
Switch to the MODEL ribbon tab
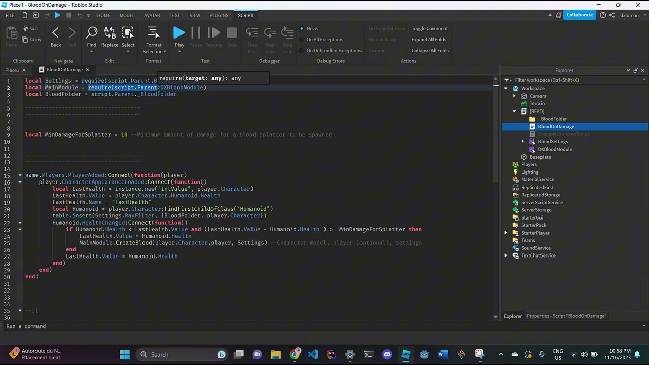[127, 15]
